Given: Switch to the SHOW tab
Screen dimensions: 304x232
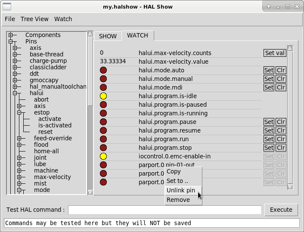Looking at the screenshot, I should 108,36.
